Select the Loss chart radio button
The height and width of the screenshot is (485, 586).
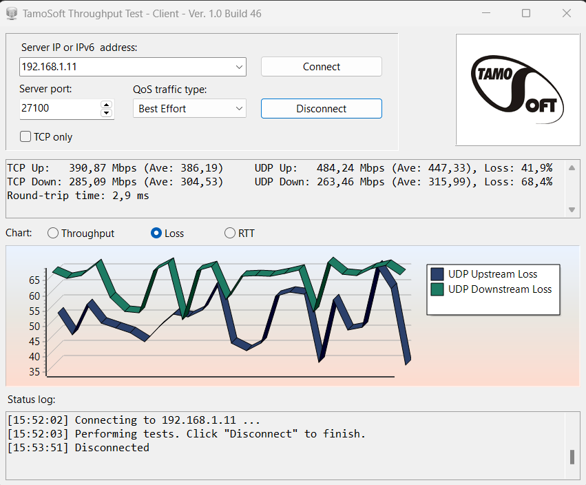click(156, 234)
